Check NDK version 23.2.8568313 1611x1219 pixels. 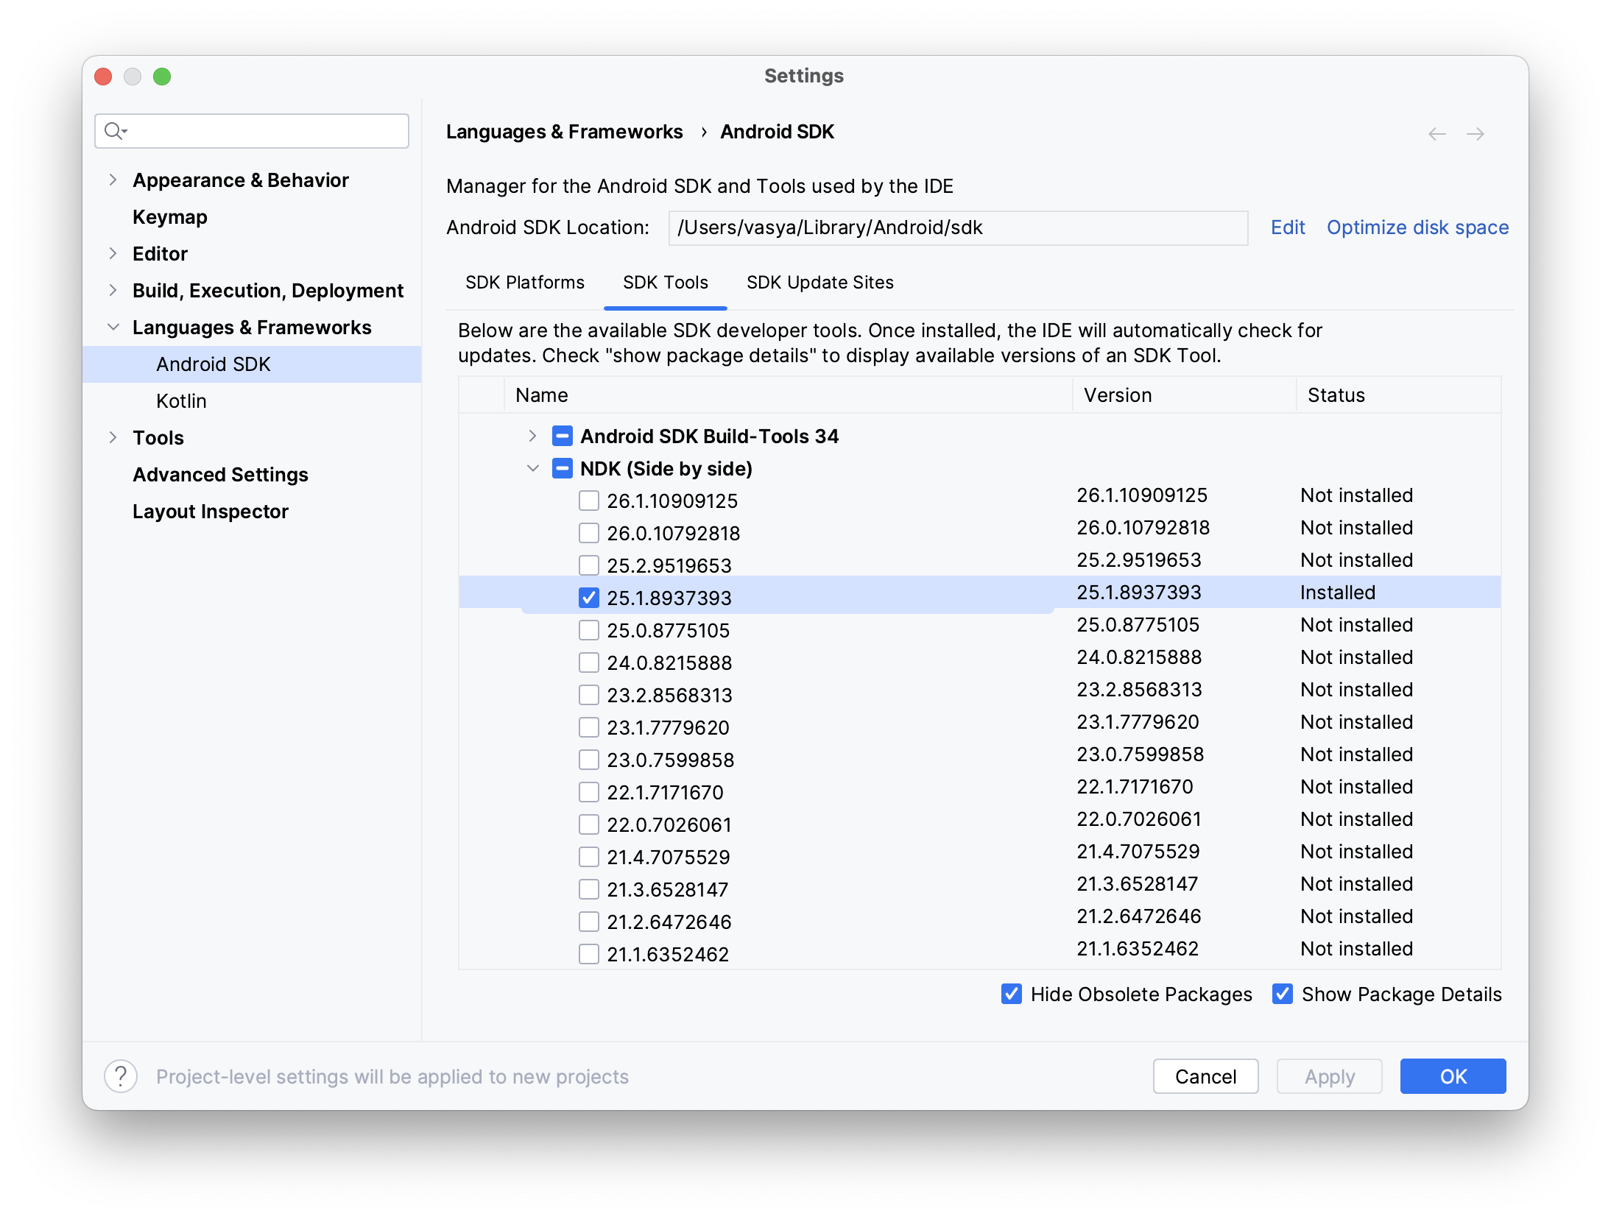pyautogui.click(x=588, y=695)
